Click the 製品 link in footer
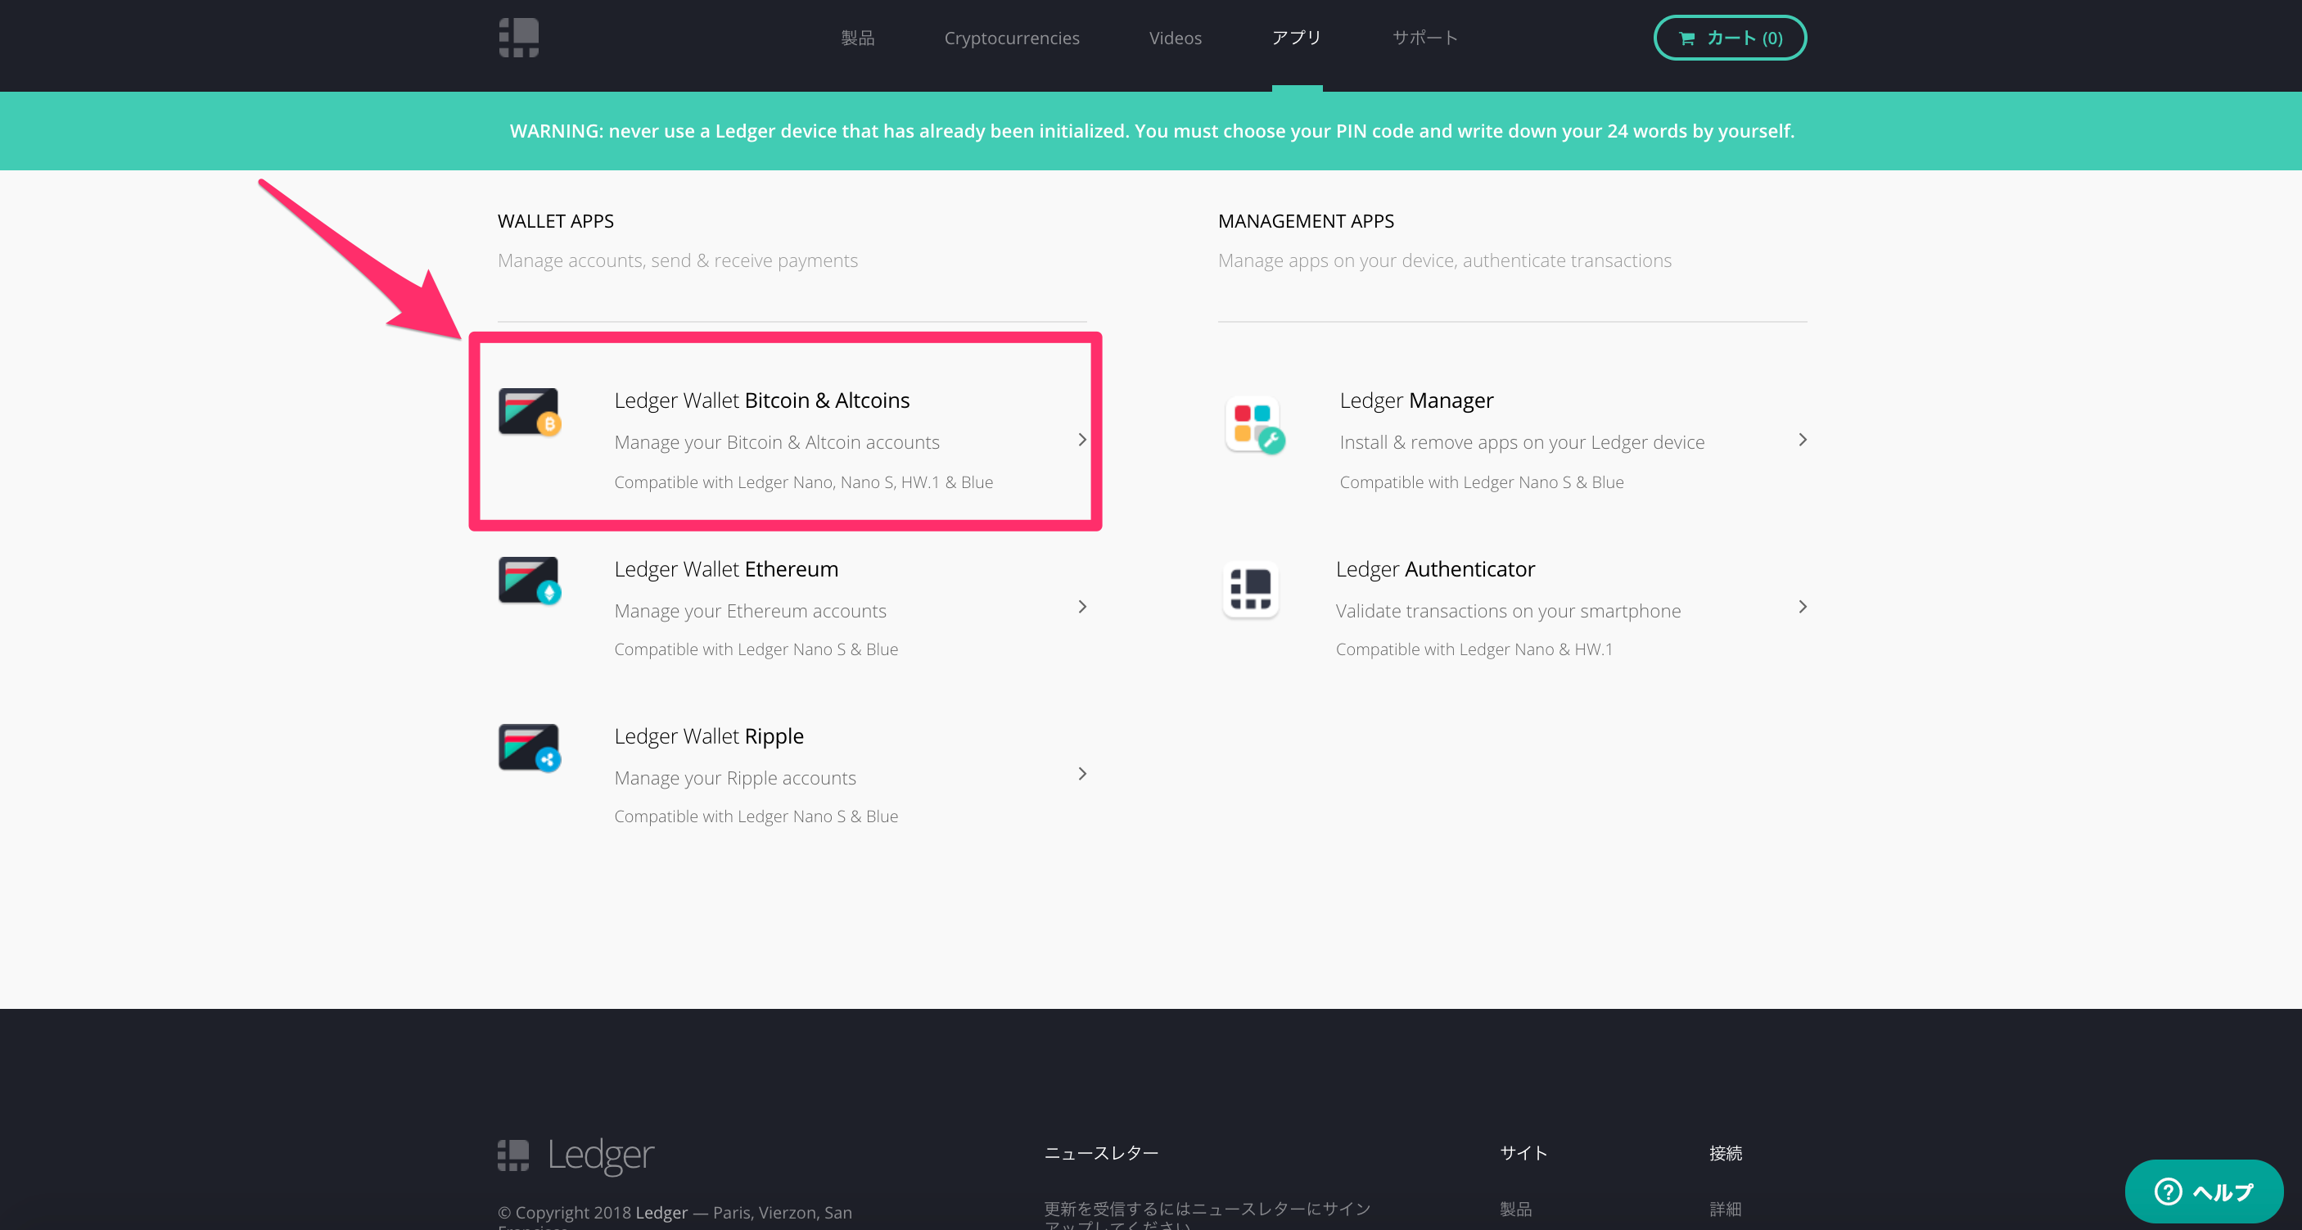This screenshot has width=2302, height=1230. tap(1514, 1209)
